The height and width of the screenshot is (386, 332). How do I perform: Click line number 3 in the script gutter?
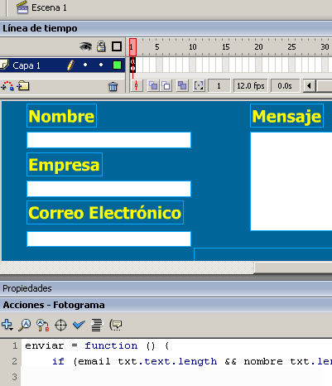[14, 377]
